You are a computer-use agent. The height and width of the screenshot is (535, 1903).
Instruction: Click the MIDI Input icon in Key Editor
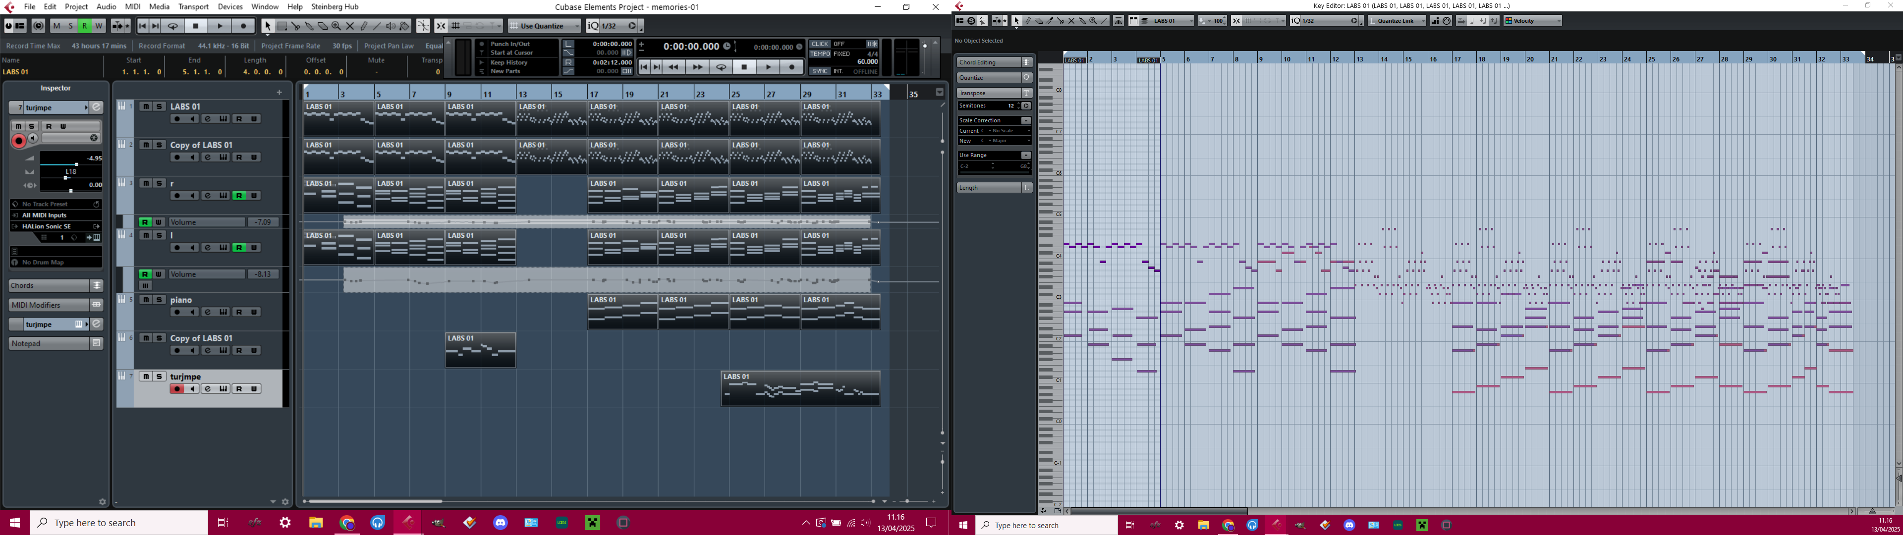pos(1447,21)
